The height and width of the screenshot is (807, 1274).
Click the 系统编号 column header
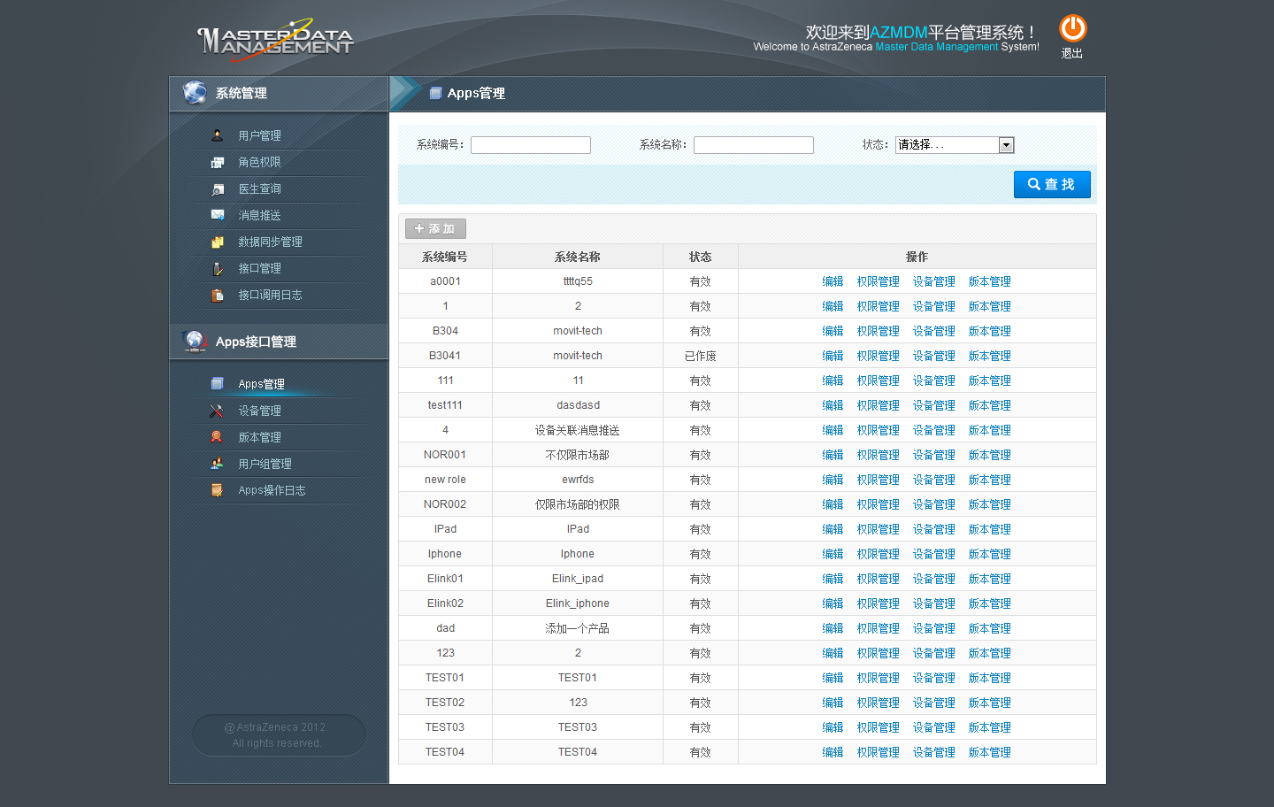(445, 257)
